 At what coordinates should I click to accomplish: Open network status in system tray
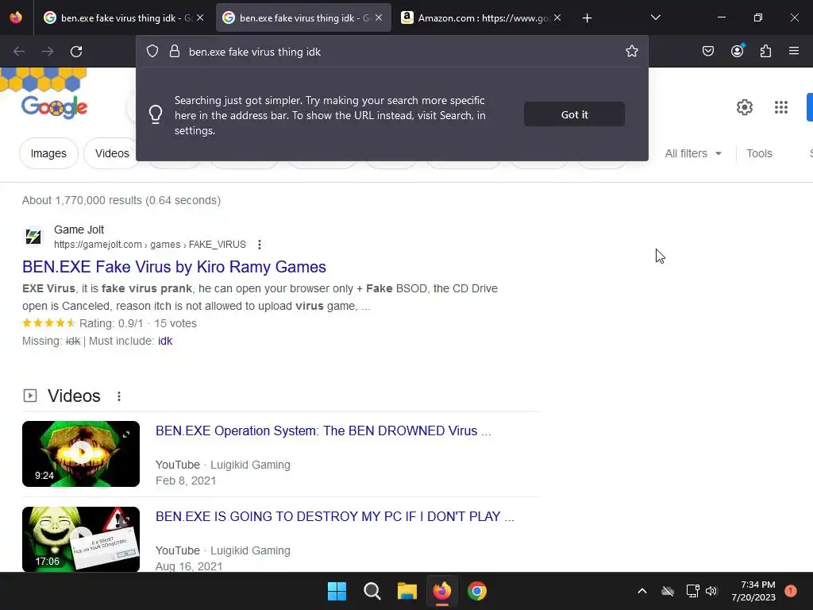692,591
